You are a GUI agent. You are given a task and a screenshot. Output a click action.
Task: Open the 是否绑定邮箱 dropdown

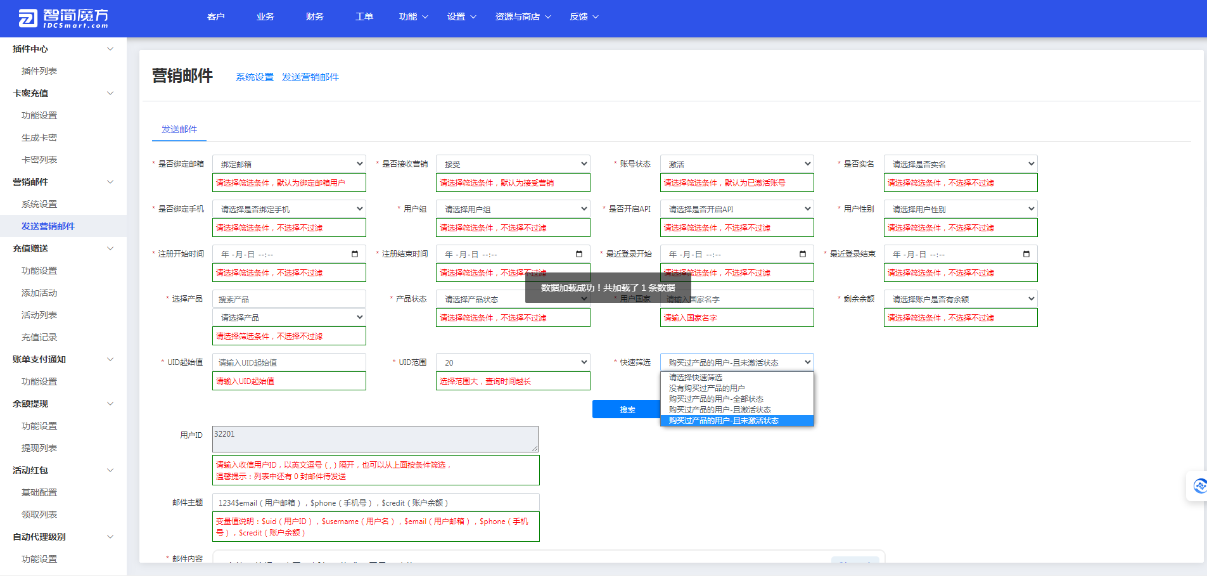click(x=289, y=164)
